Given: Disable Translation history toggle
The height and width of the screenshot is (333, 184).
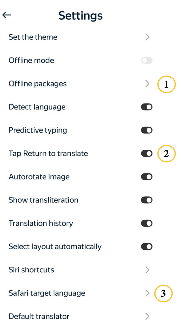Looking at the screenshot, I should tap(147, 223).
